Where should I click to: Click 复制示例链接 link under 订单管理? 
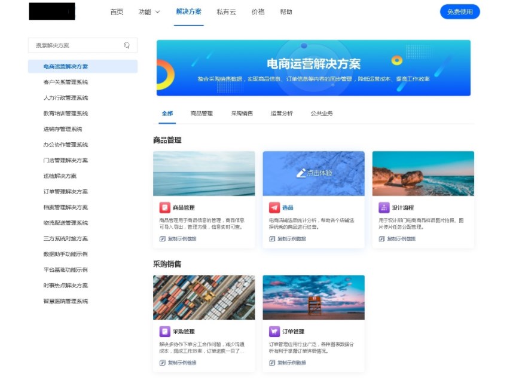point(291,363)
